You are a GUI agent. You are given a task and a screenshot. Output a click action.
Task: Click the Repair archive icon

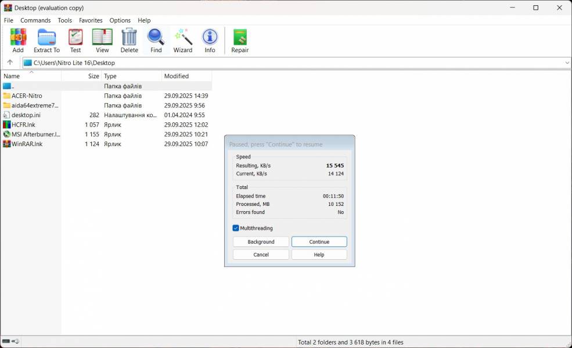click(x=240, y=40)
